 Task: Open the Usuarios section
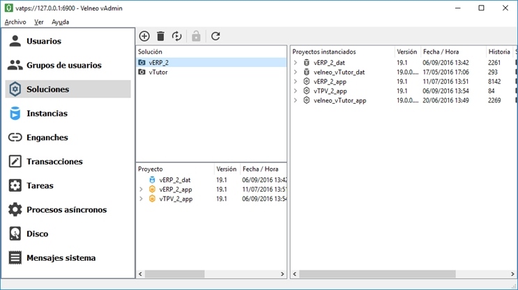pos(43,41)
